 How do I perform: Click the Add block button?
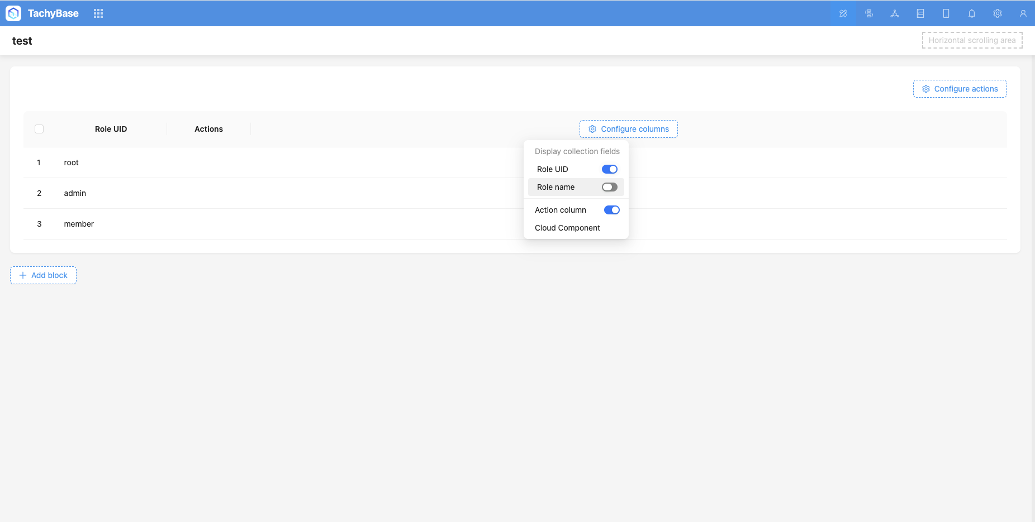pos(43,275)
